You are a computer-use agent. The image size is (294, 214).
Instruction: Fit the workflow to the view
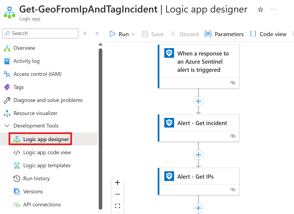tap(117, 206)
